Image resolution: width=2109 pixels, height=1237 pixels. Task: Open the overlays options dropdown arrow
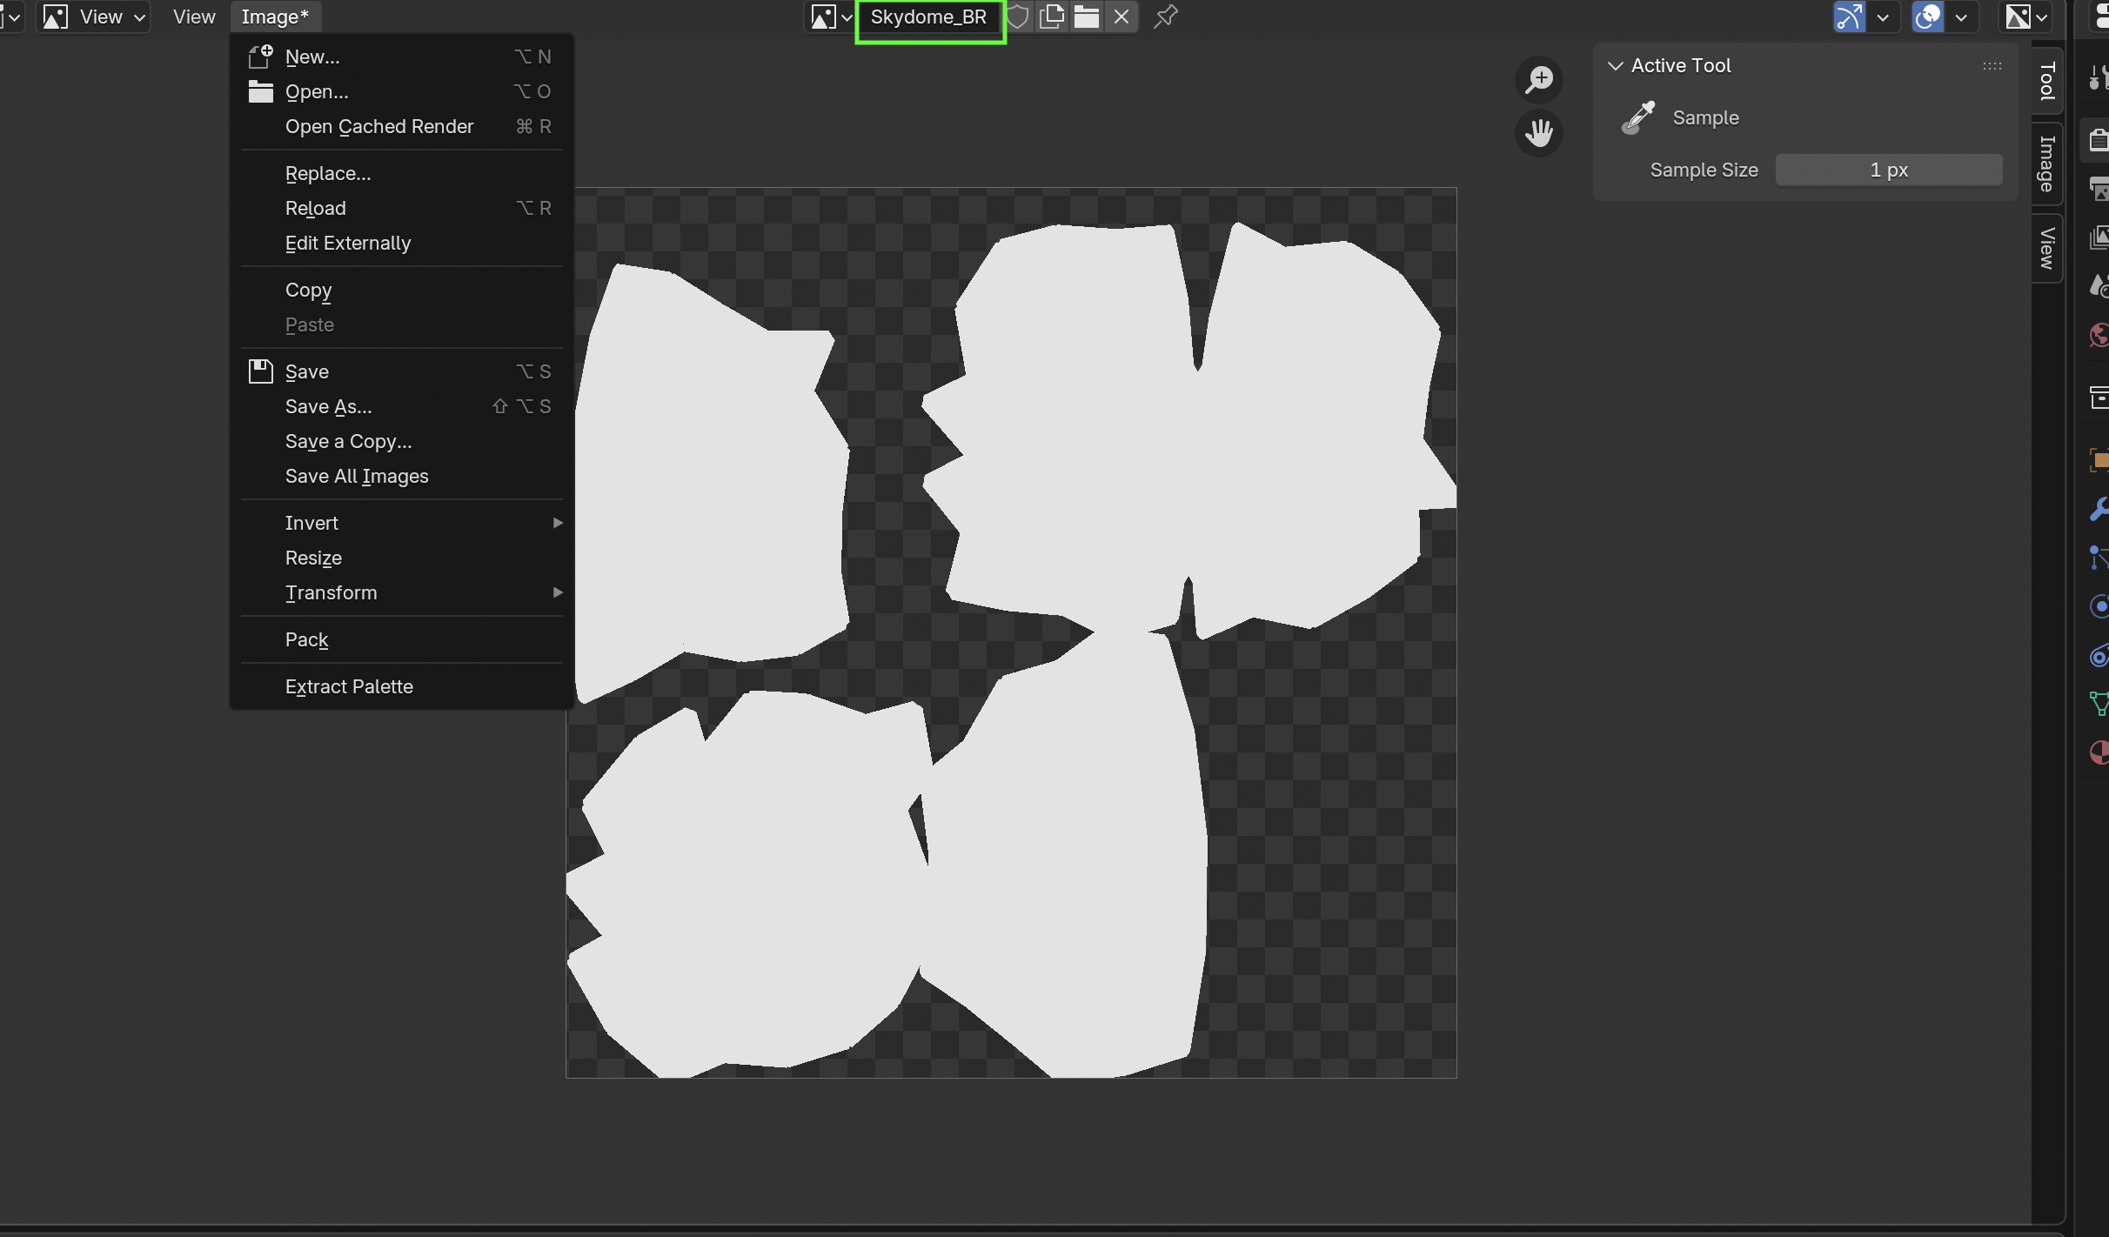1961,17
